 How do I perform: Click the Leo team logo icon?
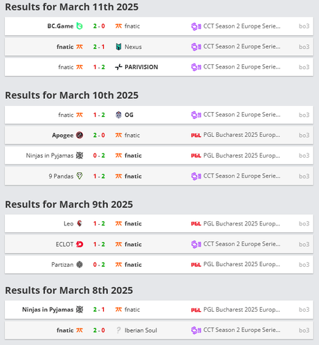click(x=80, y=223)
